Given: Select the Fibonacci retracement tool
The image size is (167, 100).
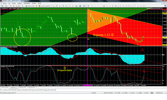Looking at the screenshot, I should point(107,6).
